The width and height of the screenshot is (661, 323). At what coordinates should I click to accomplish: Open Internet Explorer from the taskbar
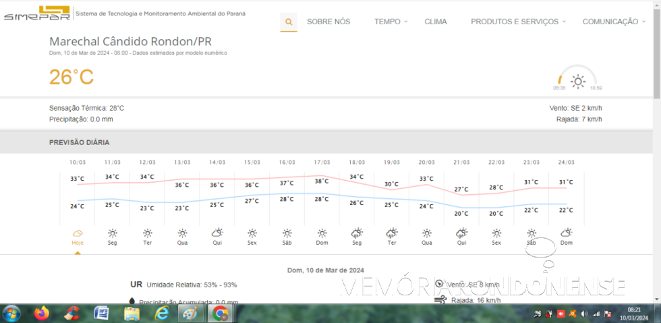pyautogui.click(x=162, y=314)
